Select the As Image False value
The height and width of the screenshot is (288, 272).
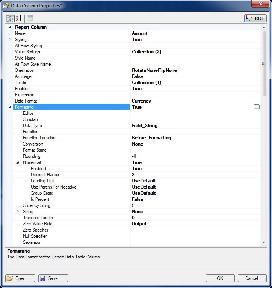tap(138, 76)
